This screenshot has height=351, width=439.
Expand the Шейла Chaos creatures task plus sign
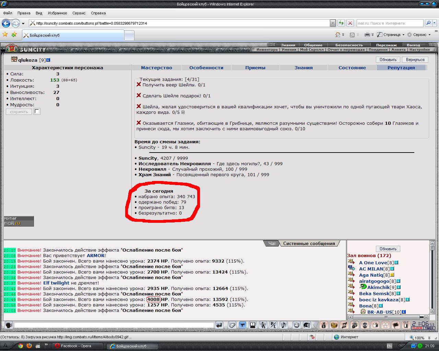tap(183, 112)
